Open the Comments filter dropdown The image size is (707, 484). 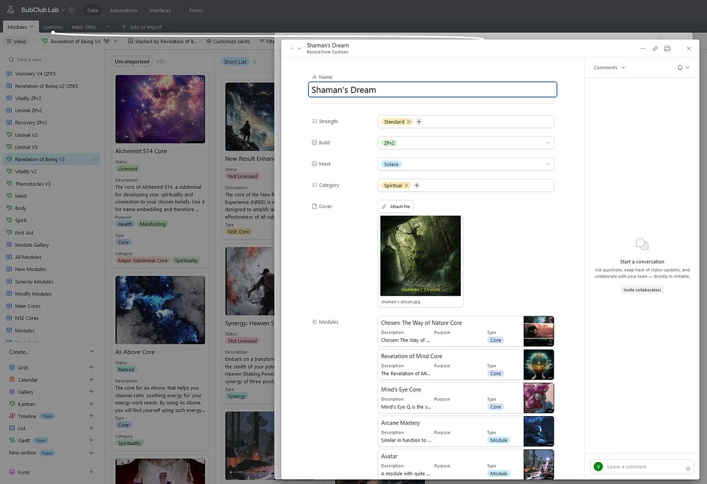pos(609,68)
